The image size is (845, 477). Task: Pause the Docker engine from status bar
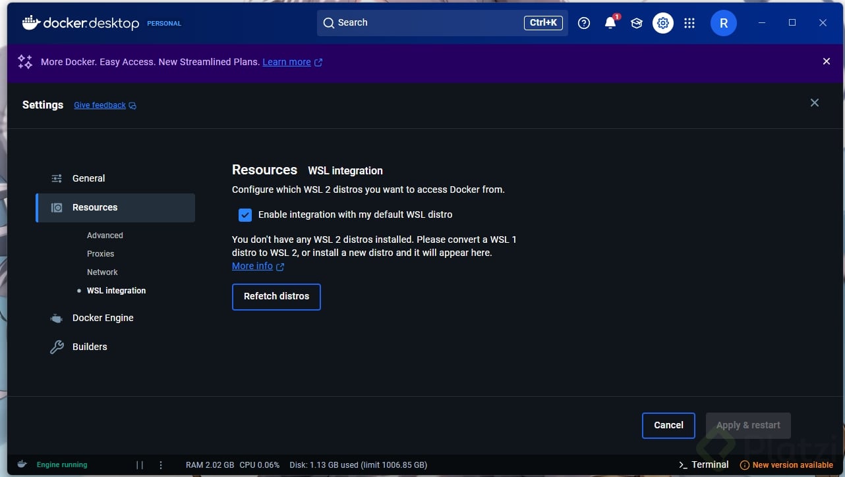click(140, 464)
